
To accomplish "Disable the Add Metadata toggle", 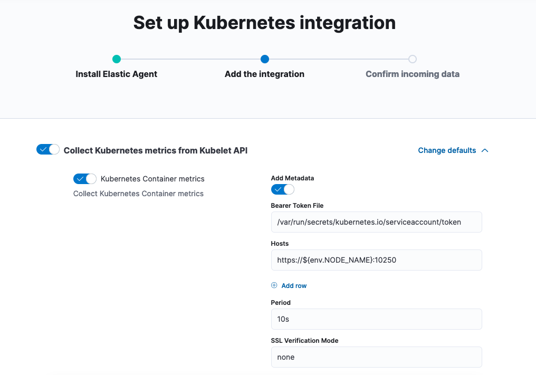I will pos(282,189).
